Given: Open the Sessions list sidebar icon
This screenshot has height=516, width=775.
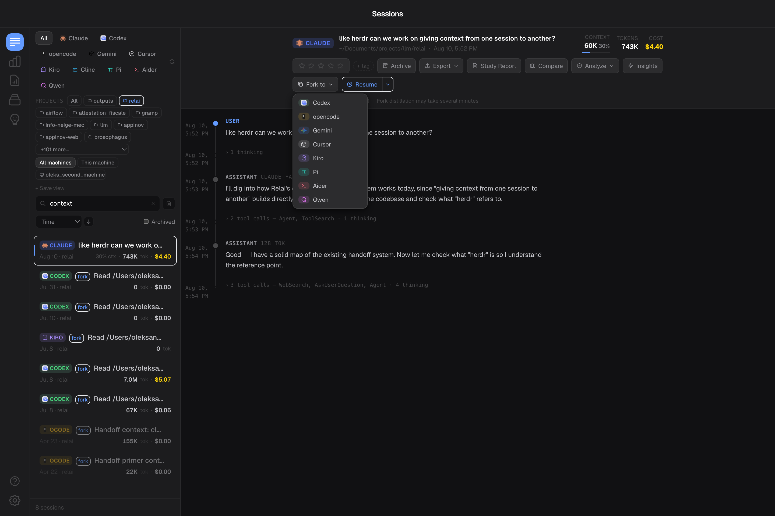Looking at the screenshot, I should pyautogui.click(x=15, y=42).
